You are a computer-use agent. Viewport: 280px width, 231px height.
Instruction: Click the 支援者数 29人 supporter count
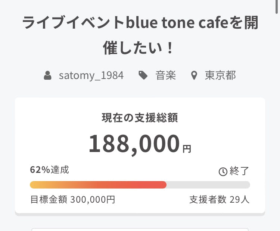point(219,199)
